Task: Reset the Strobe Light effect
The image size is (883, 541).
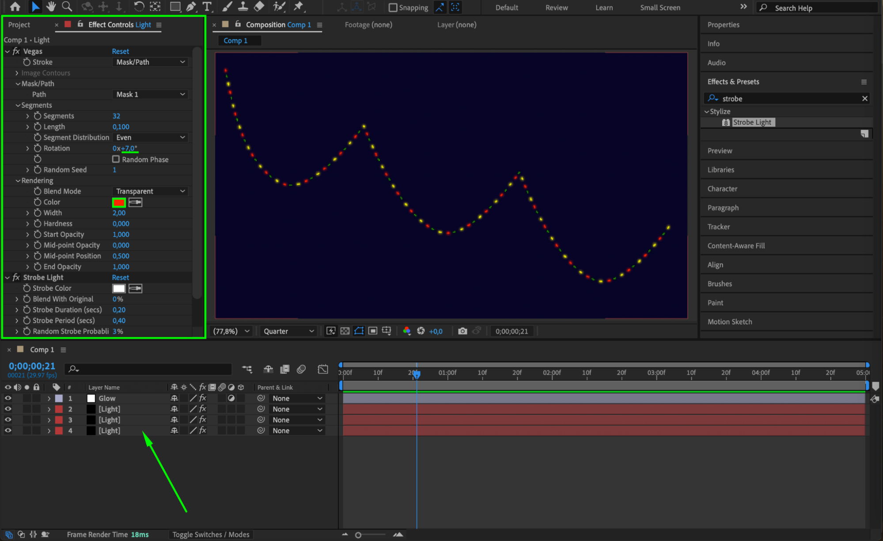Action: tap(120, 278)
